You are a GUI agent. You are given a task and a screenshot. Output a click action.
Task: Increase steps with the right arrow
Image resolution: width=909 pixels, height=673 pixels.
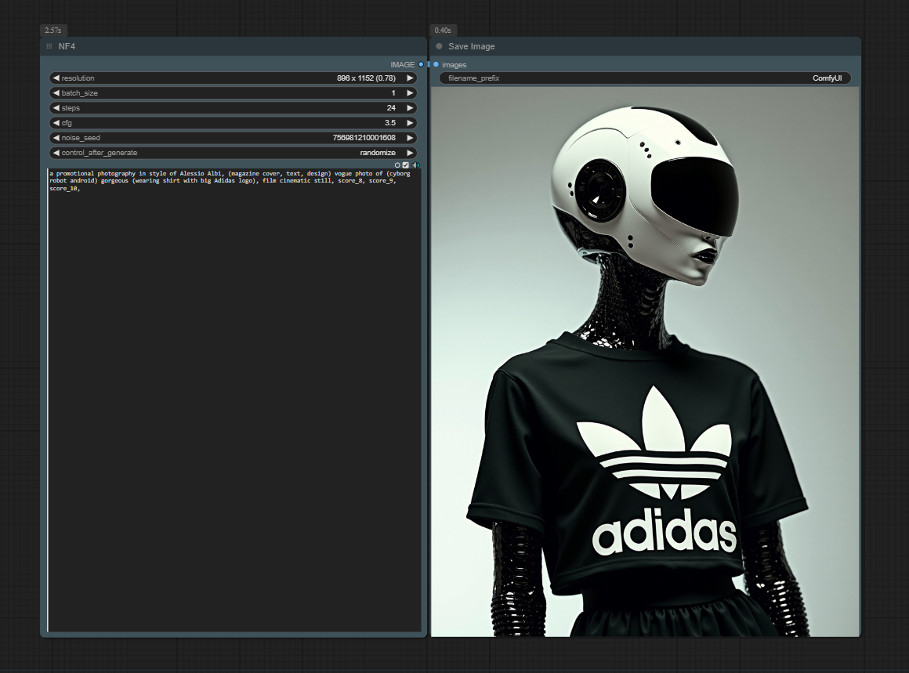coord(409,108)
